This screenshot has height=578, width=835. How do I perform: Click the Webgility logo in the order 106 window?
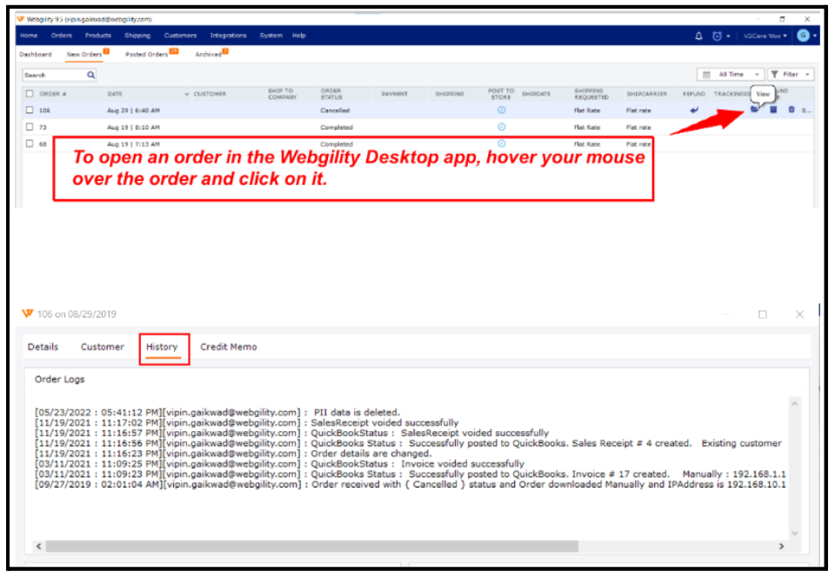(28, 314)
